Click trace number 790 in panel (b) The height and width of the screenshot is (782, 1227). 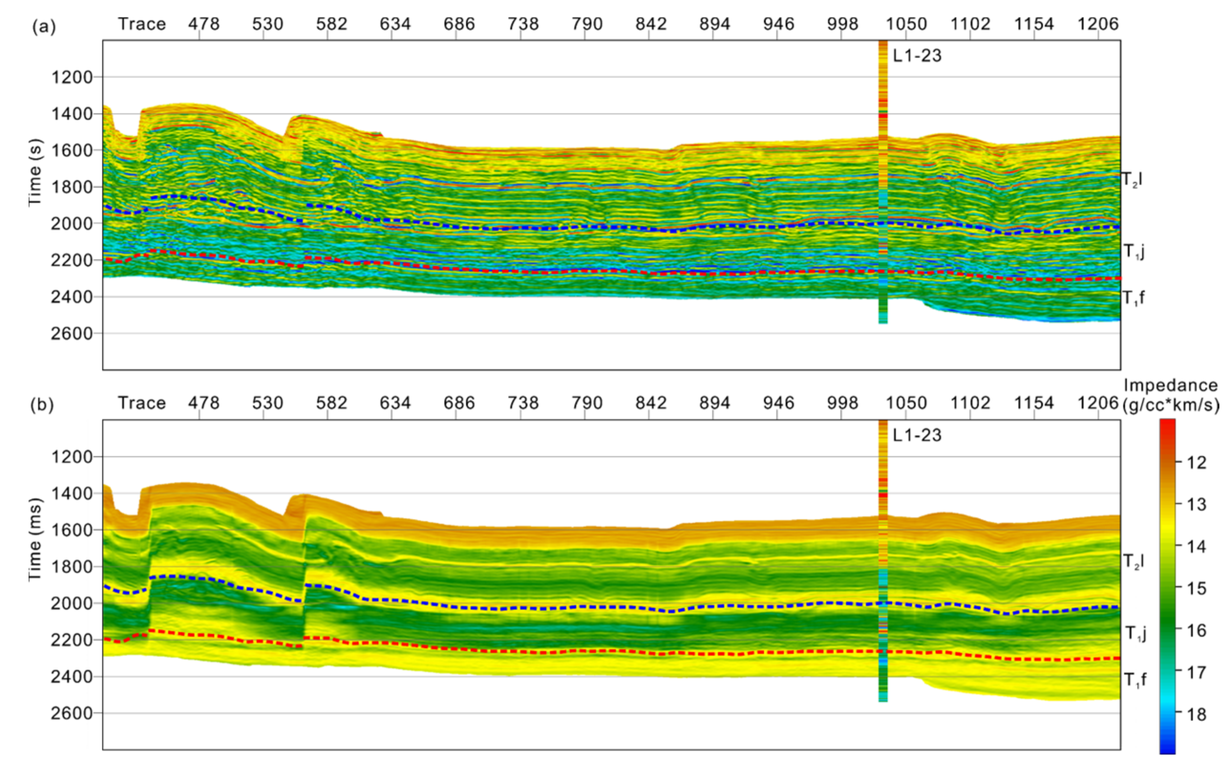[586, 403]
